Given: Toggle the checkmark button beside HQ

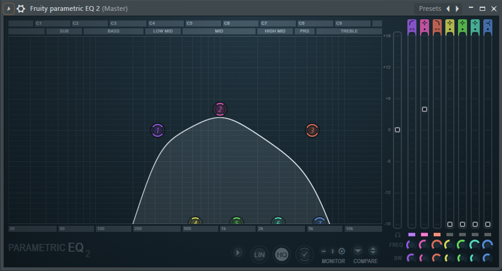Looking at the screenshot, I should coord(304,254).
